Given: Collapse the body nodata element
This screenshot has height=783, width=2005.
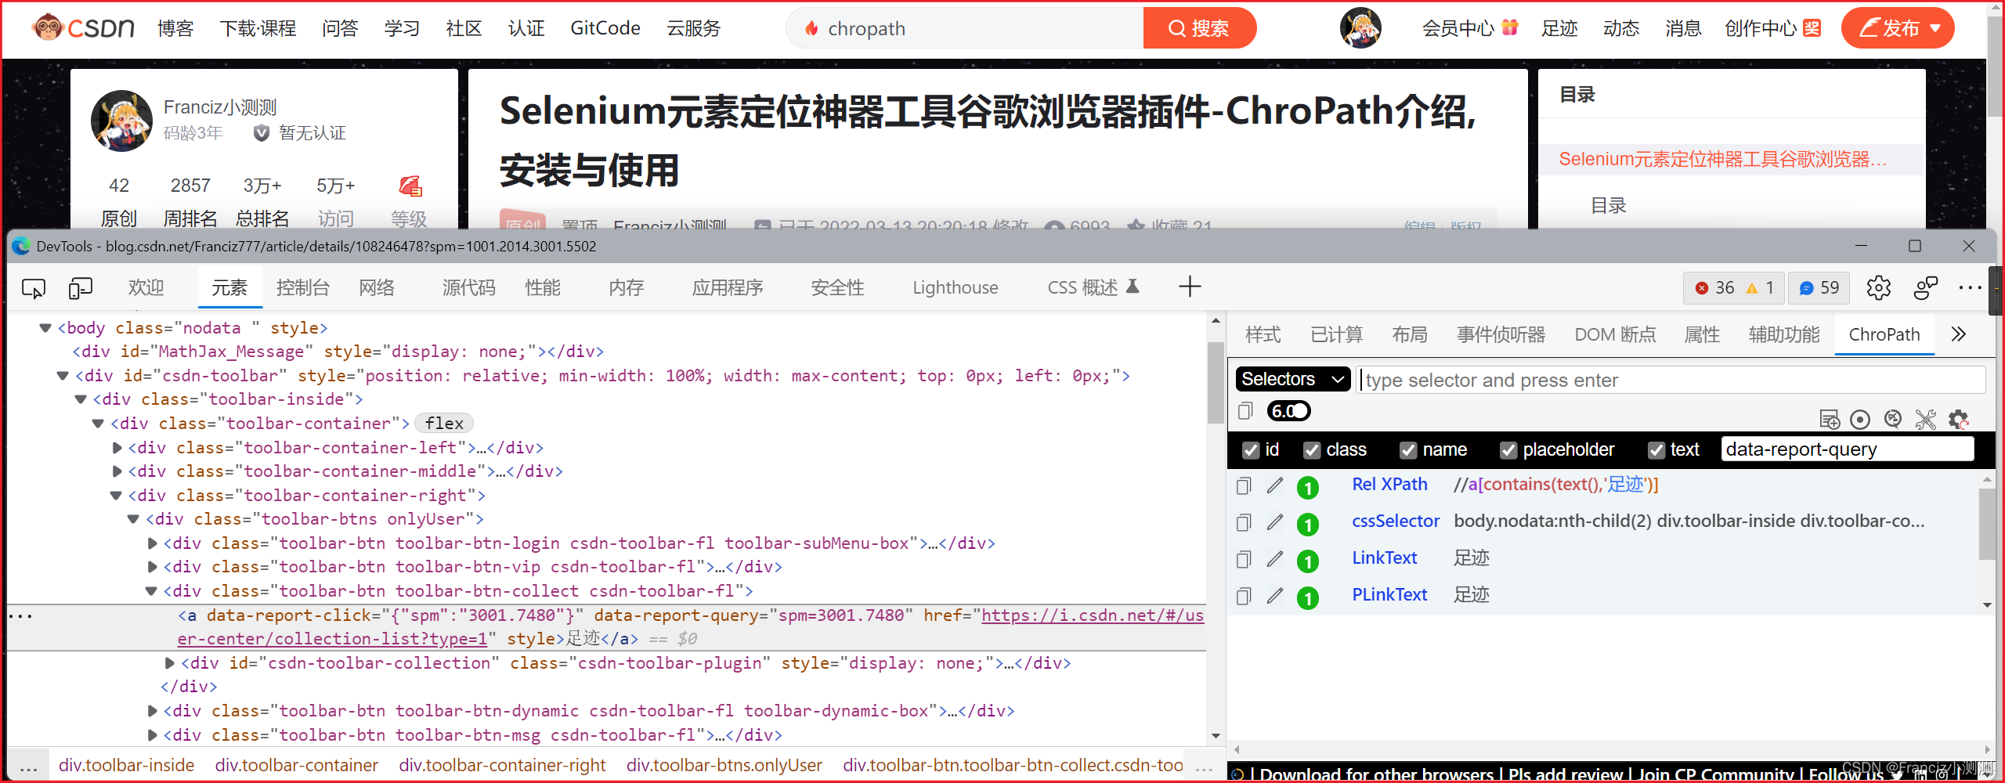Looking at the screenshot, I should coord(45,328).
